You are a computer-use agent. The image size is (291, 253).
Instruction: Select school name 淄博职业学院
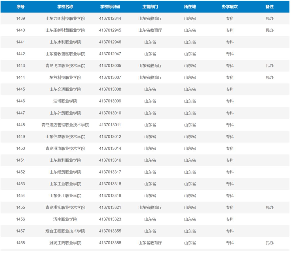tap(65, 101)
